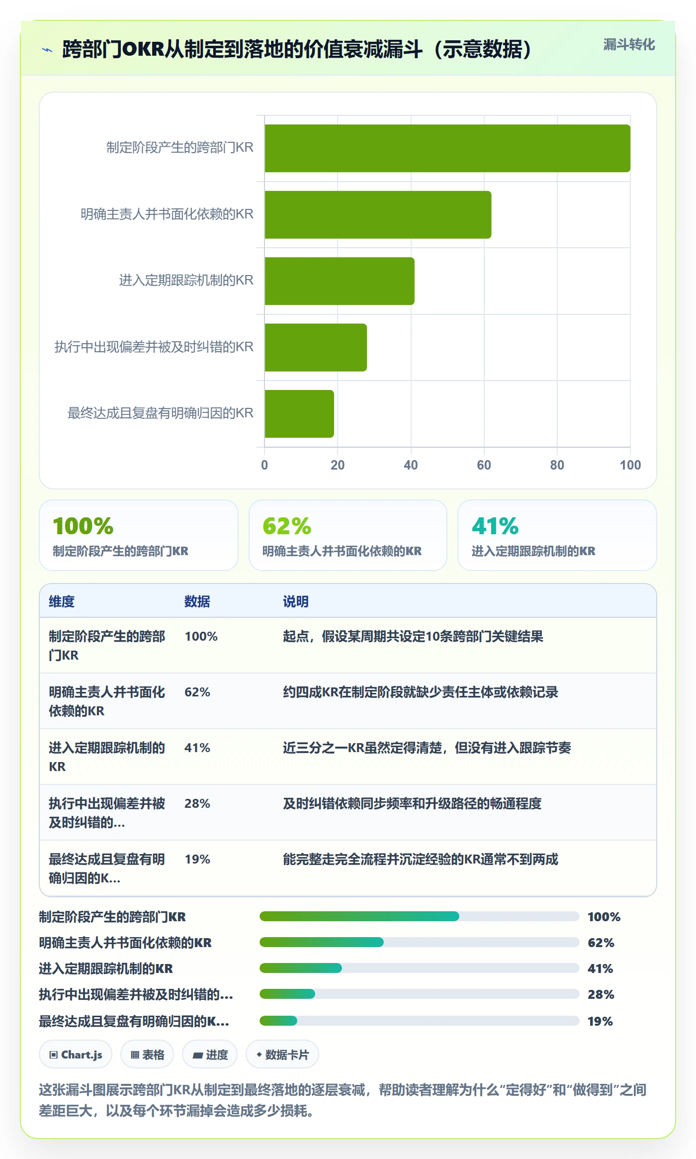Click the table cell 进入定期跟踪机制的KR

[x=107, y=757]
